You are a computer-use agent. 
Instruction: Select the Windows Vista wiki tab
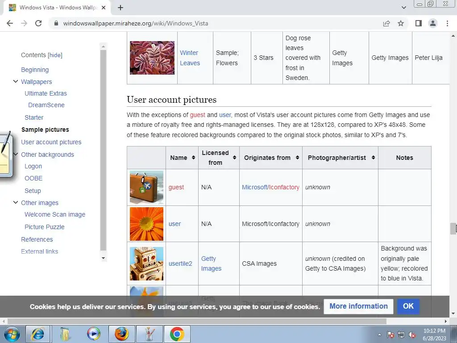57,8
